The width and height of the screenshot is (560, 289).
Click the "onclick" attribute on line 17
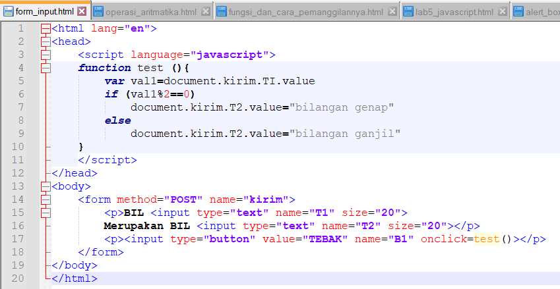tap(444, 239)
